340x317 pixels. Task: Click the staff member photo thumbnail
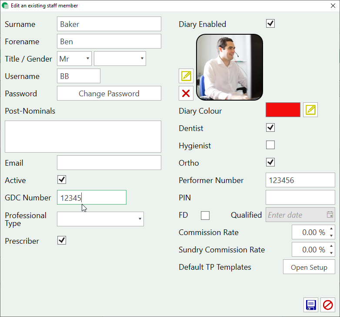[230, 67]
